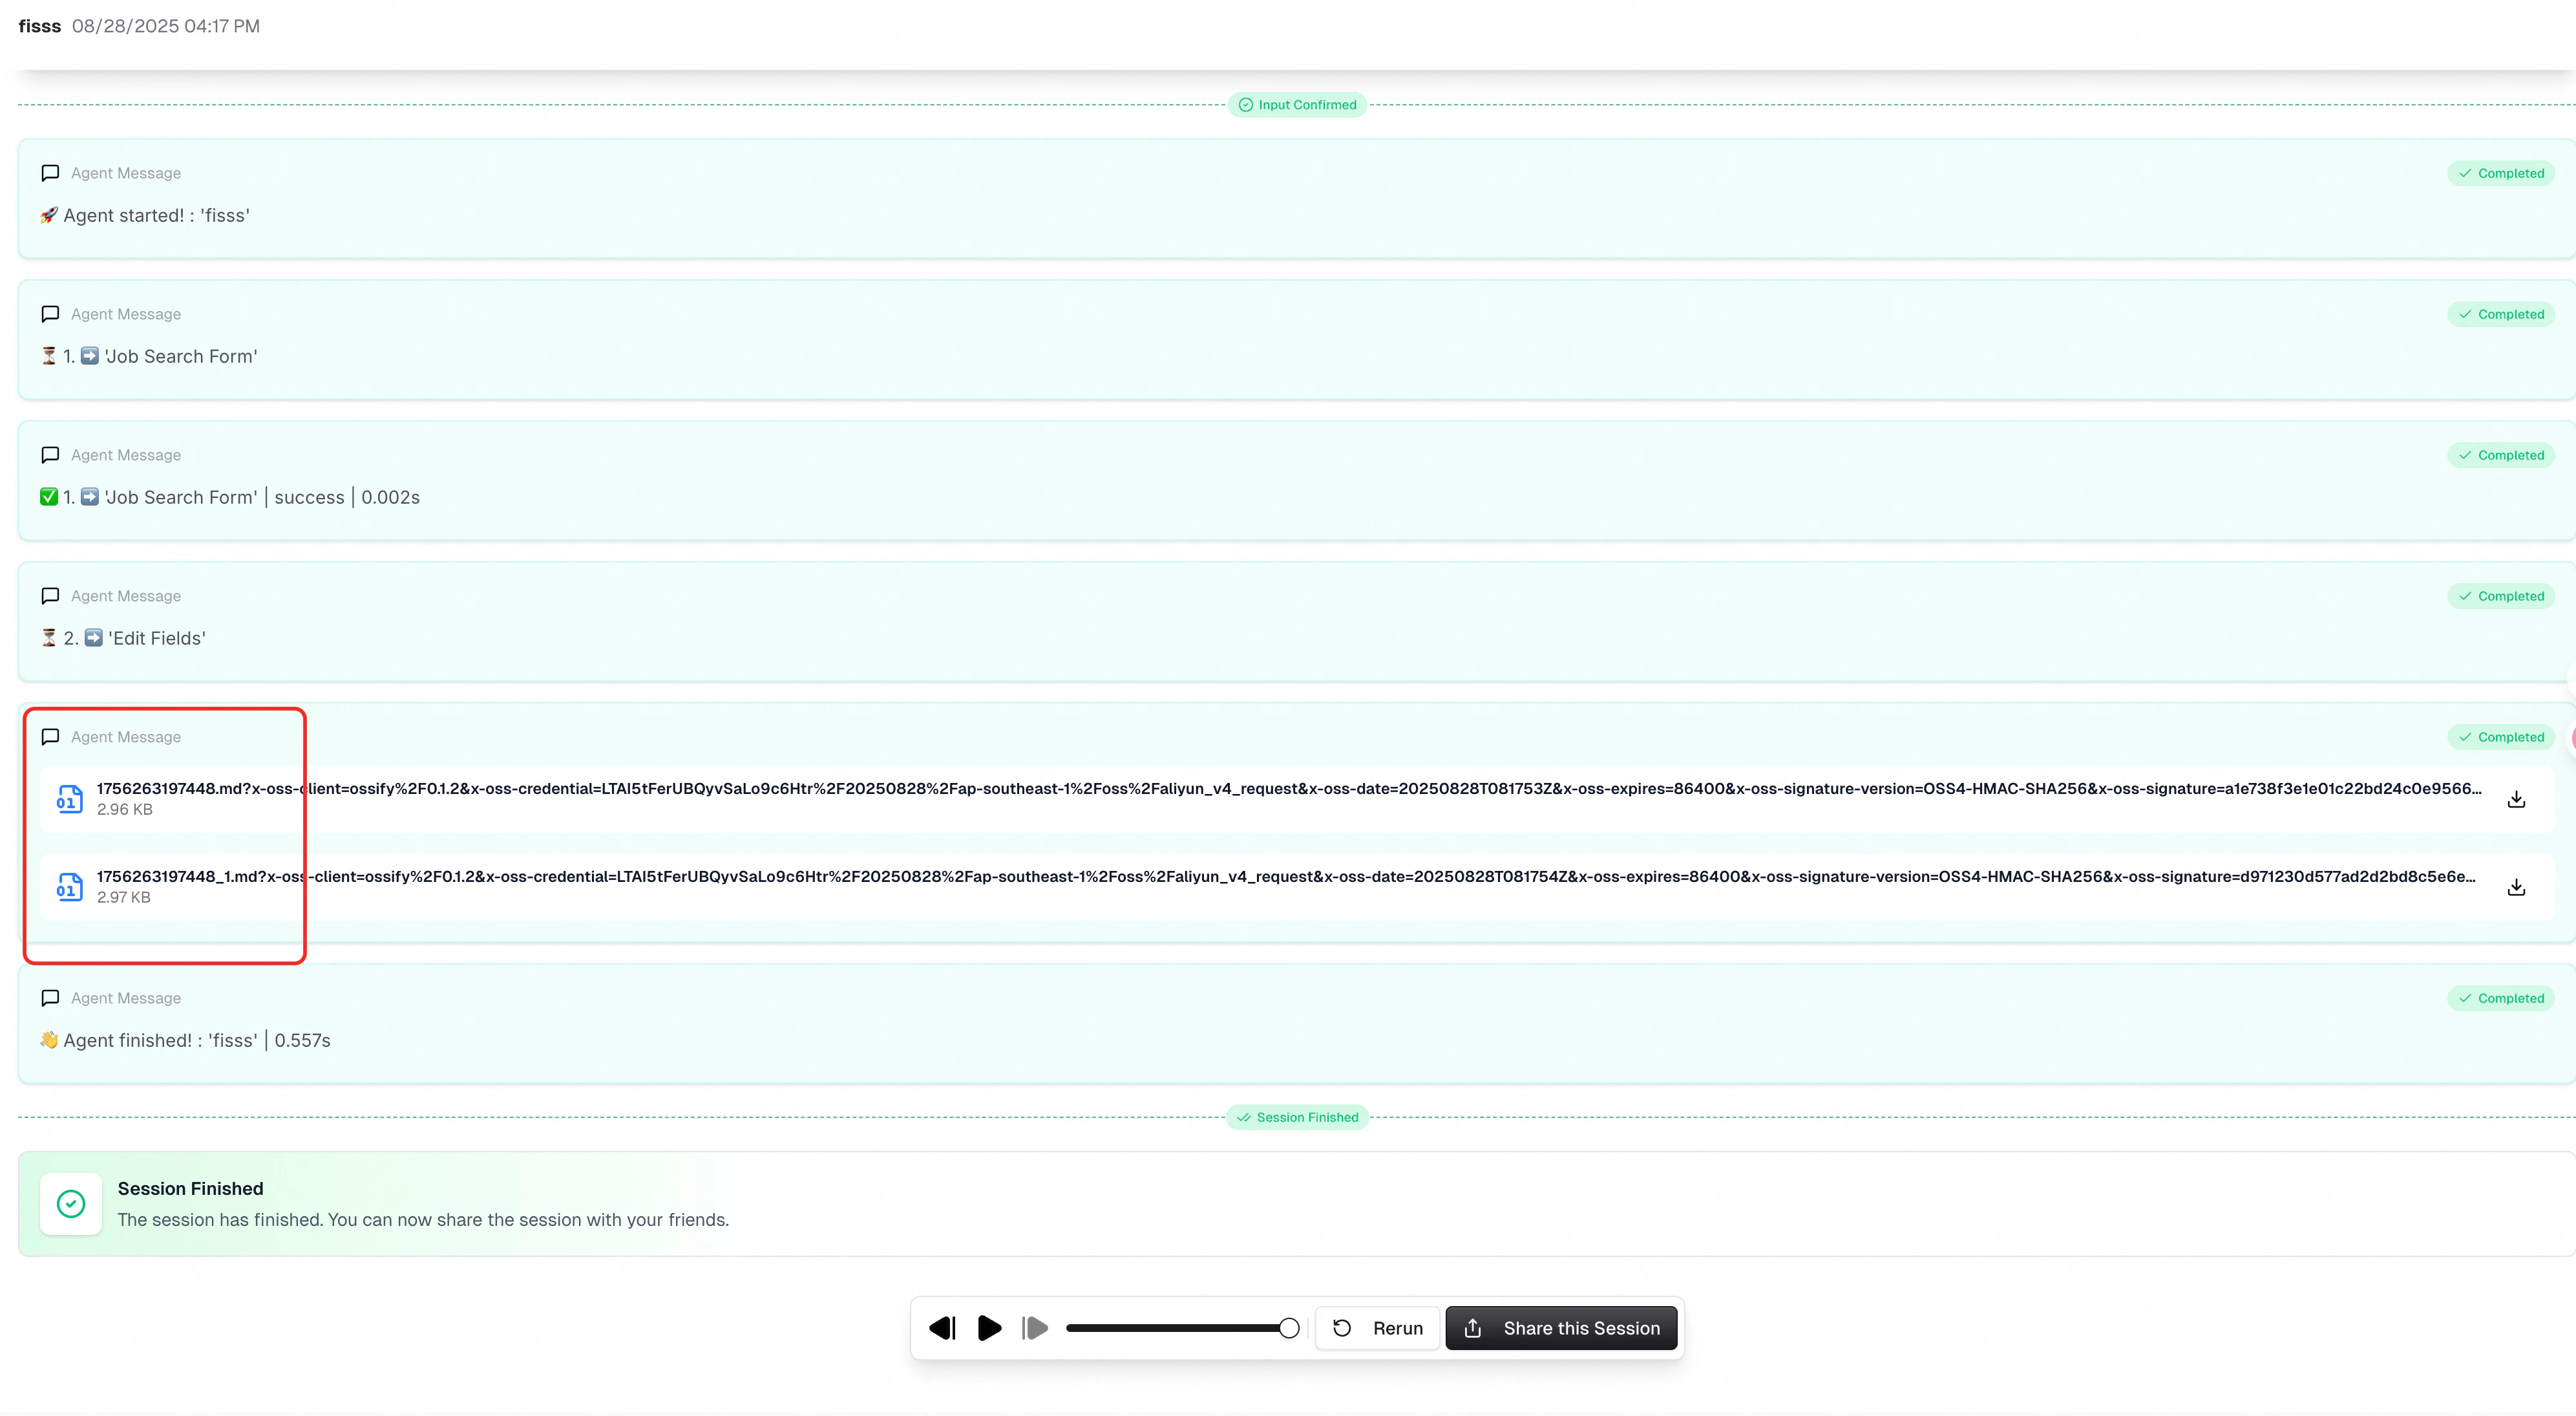This screenshot has width=2576, height=1416.
Task: Click the 2.97 KB file size label
Action: [x=124, y=897]
